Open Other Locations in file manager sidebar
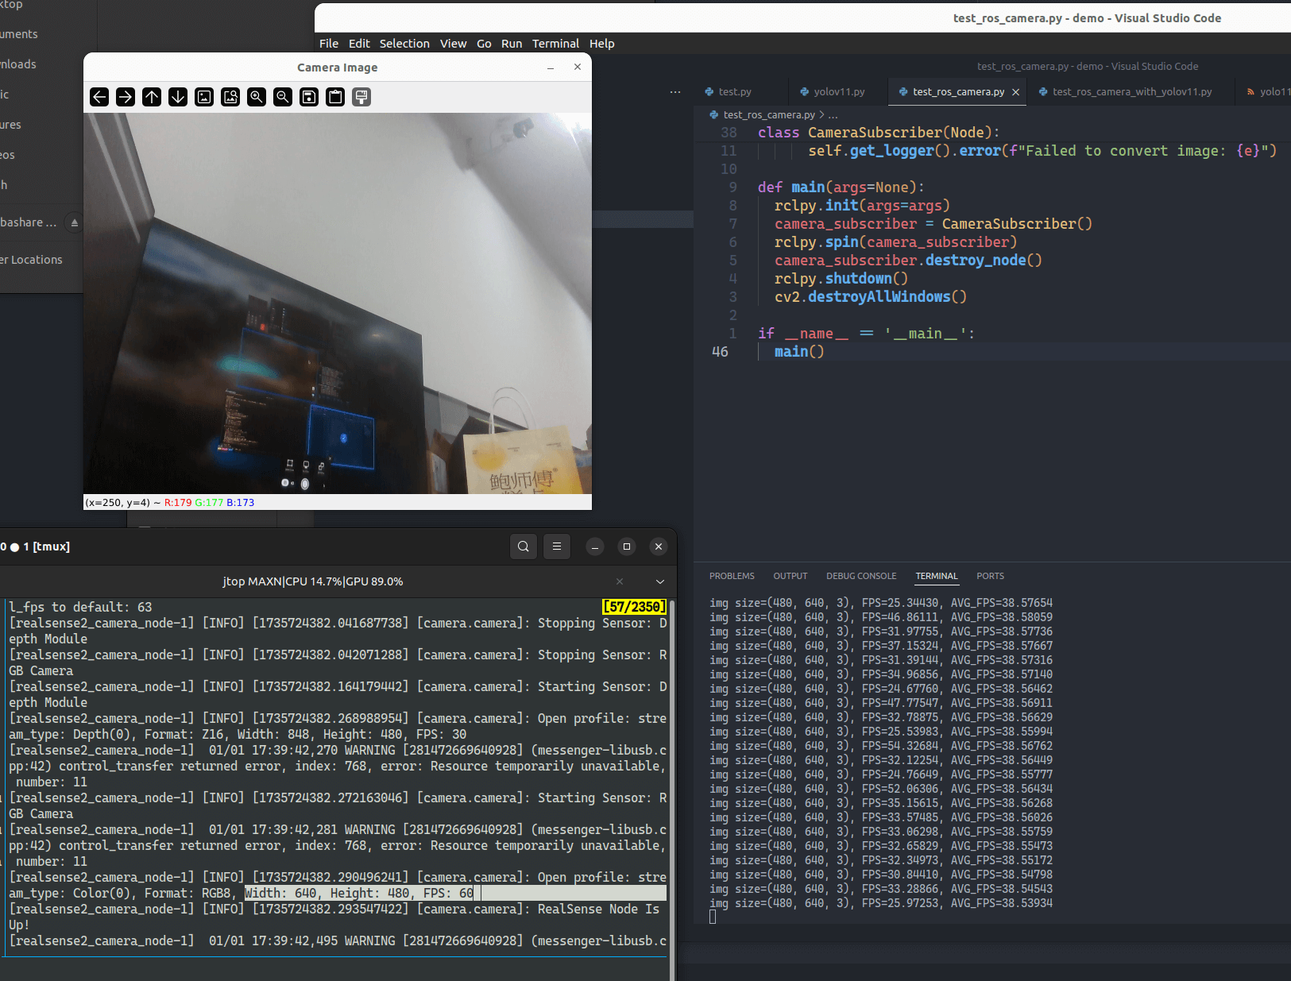Viewport: 1291px width, 981px height. pos(31,260)
